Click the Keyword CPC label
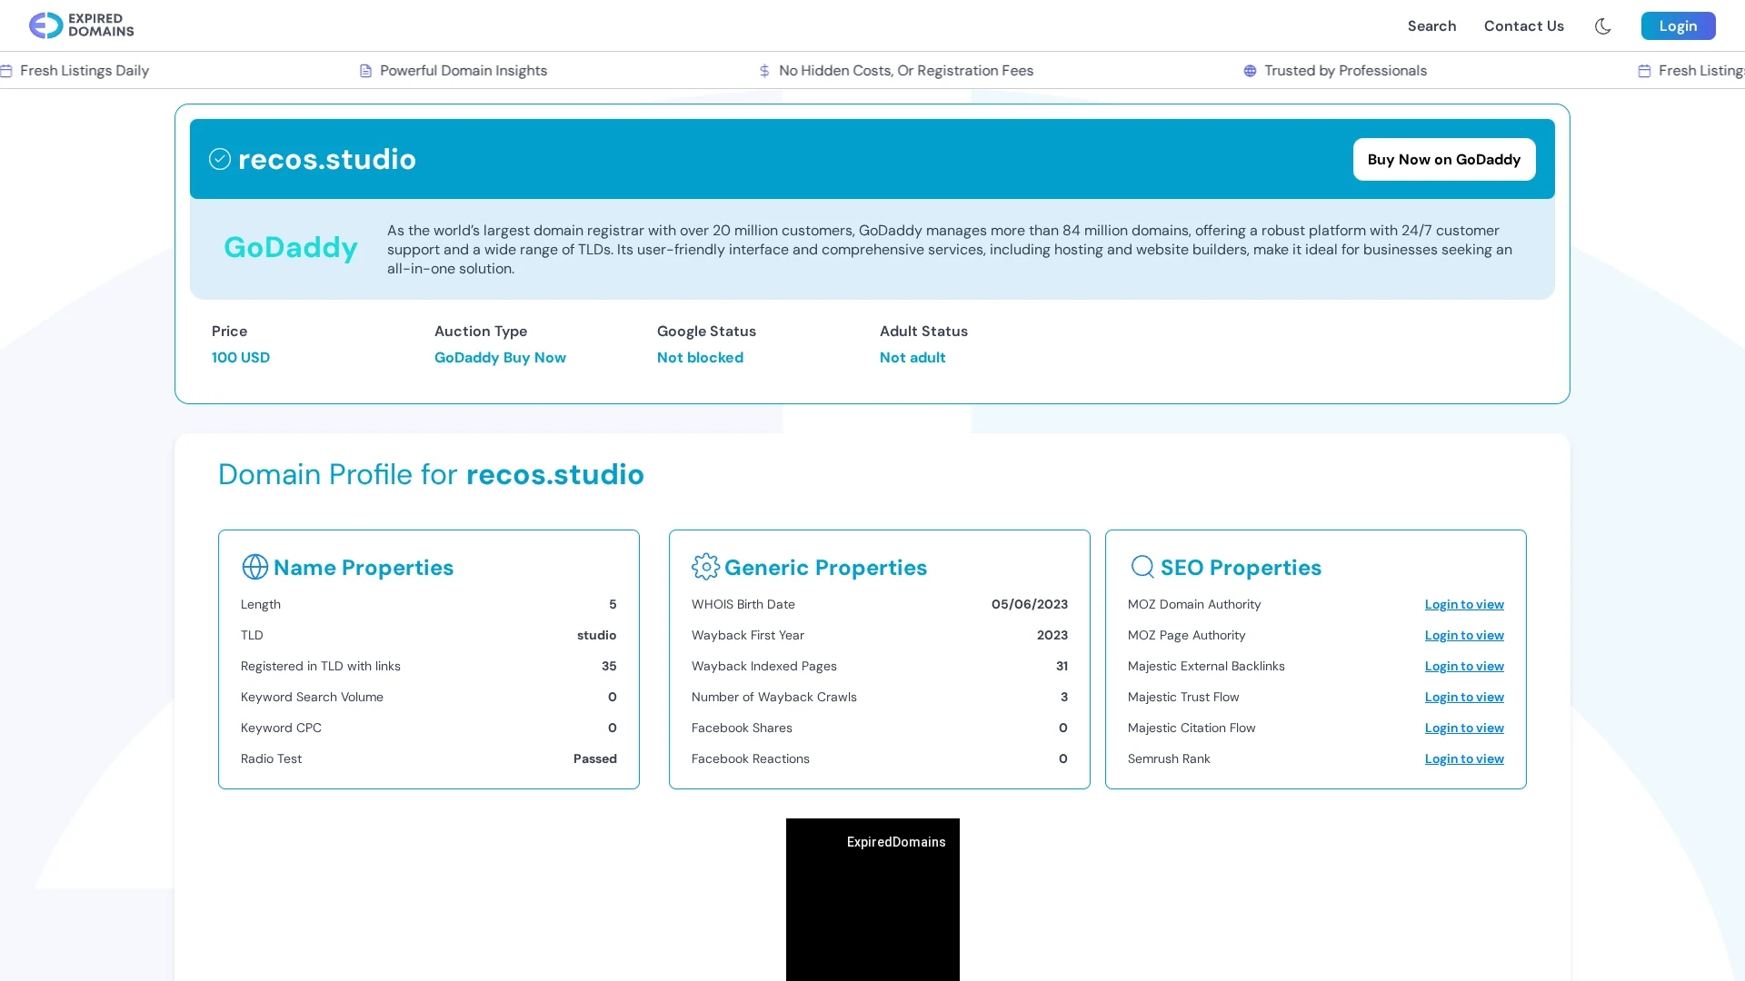This screenshot has width=1745, height=981. click(281, 728)
